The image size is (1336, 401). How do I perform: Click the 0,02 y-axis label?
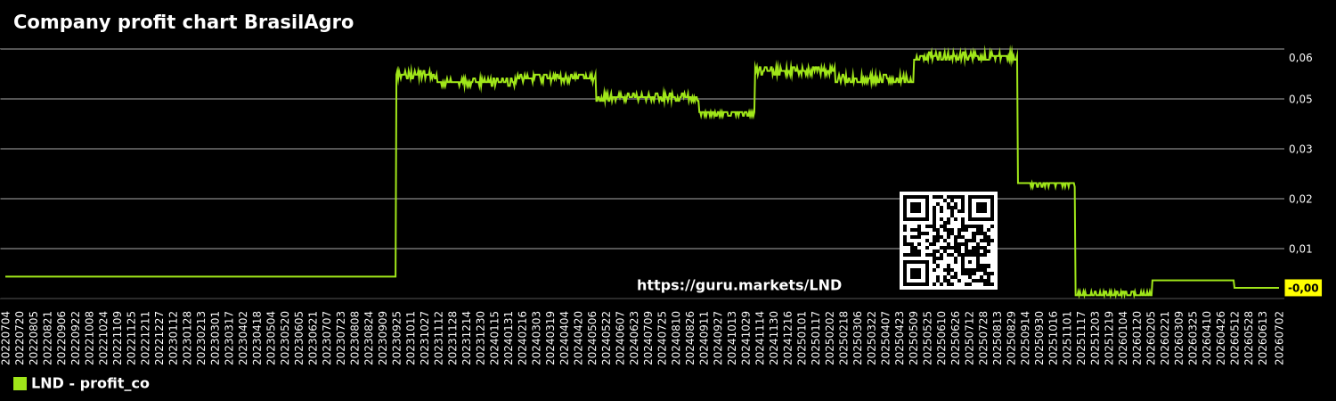[1300, 199]
